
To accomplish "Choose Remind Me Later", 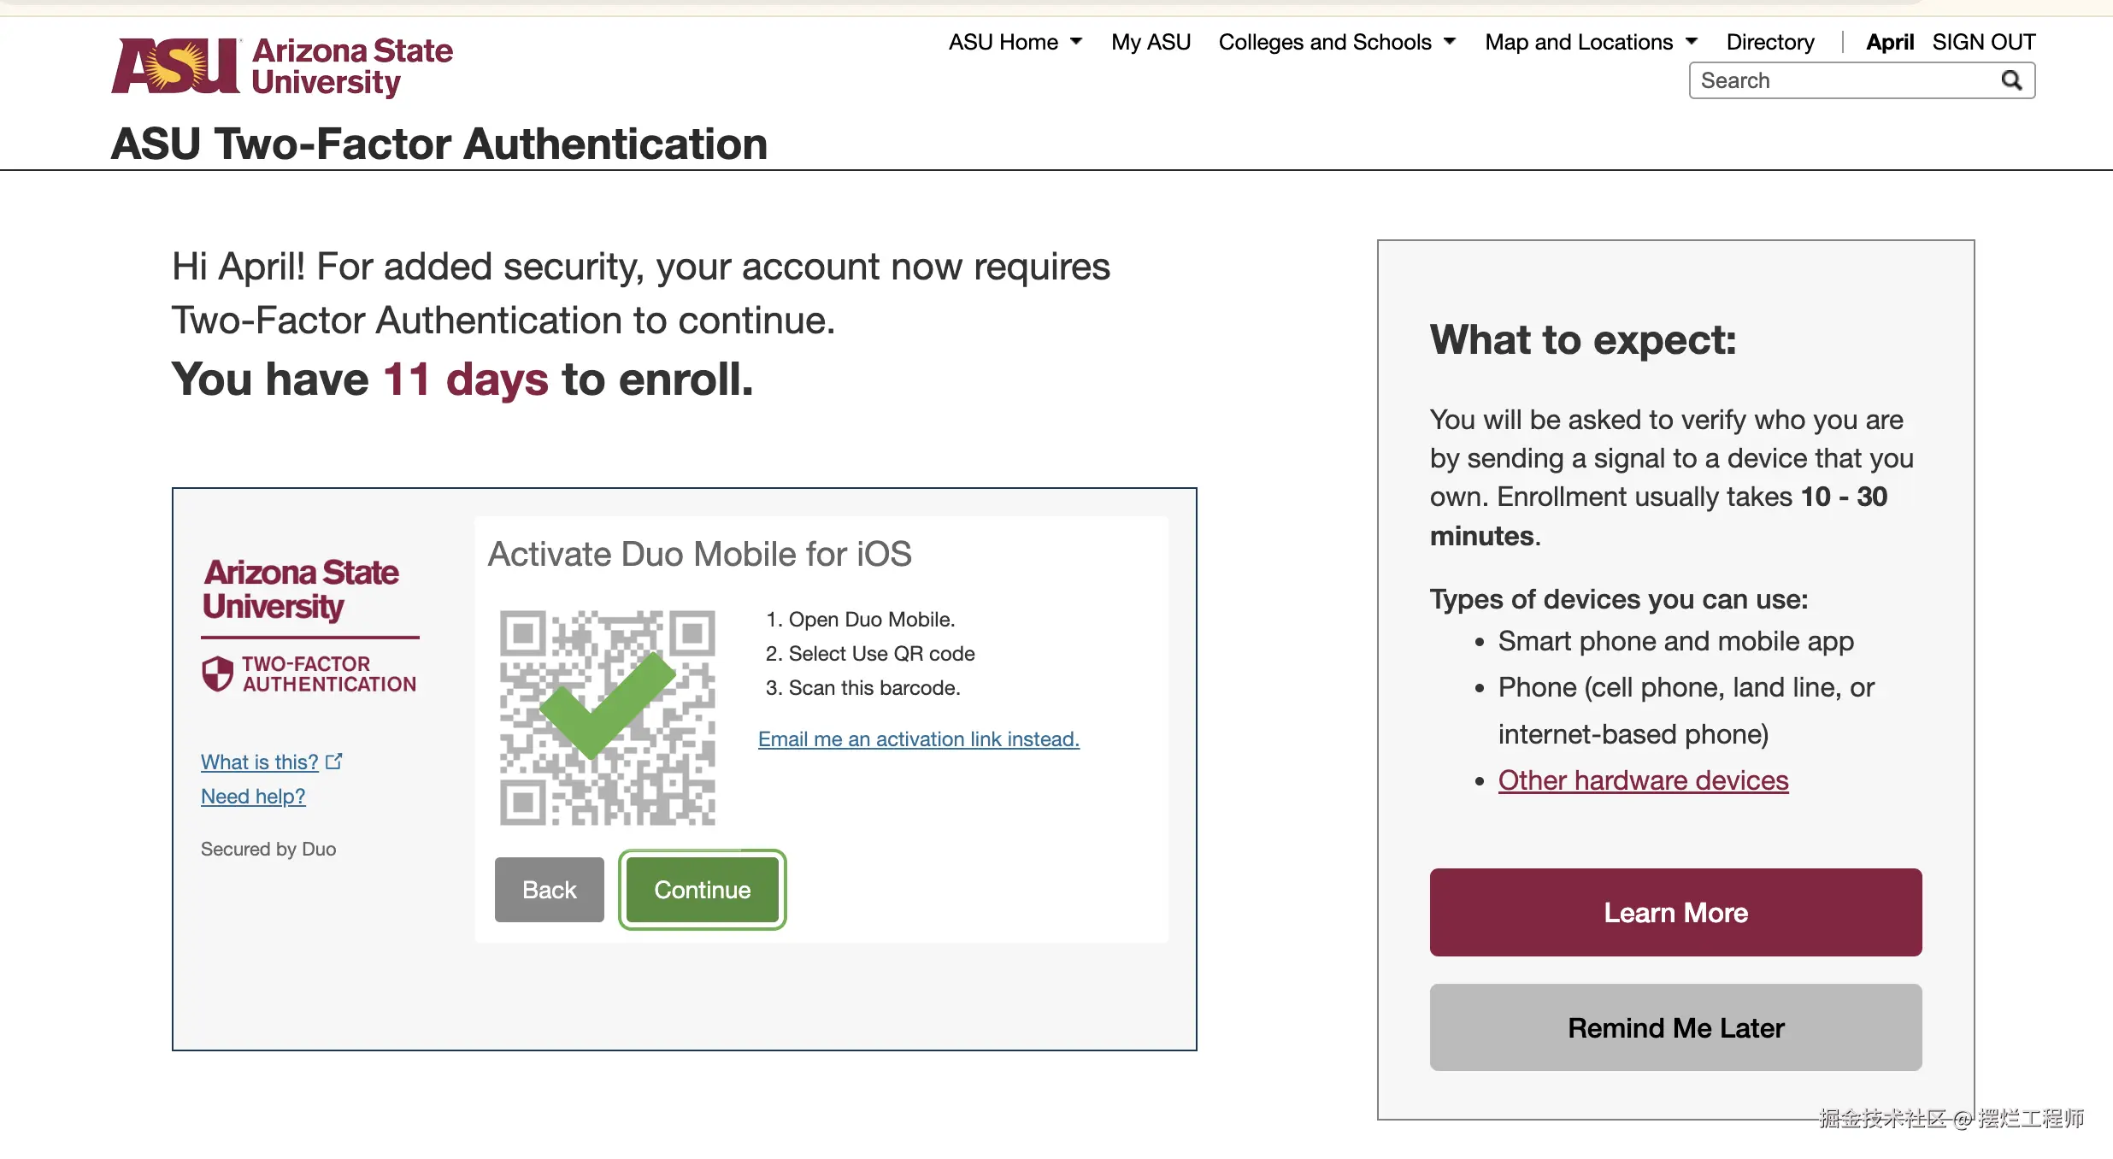I will (1675, 1027).
